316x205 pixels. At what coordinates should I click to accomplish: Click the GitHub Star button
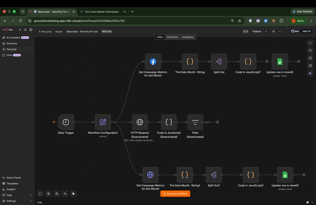point(295,32)
